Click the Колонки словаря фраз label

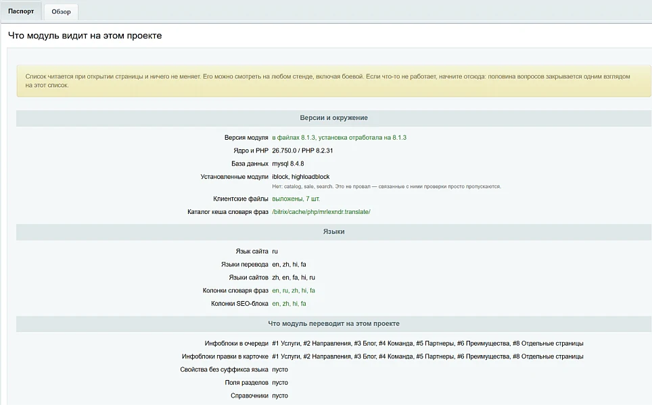point(235,290)
